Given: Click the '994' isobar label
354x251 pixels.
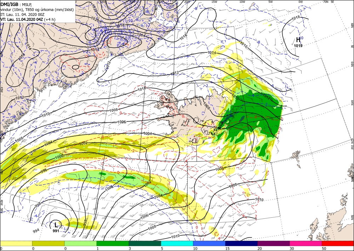Looking at the screenshot, I should coord(36,230).
